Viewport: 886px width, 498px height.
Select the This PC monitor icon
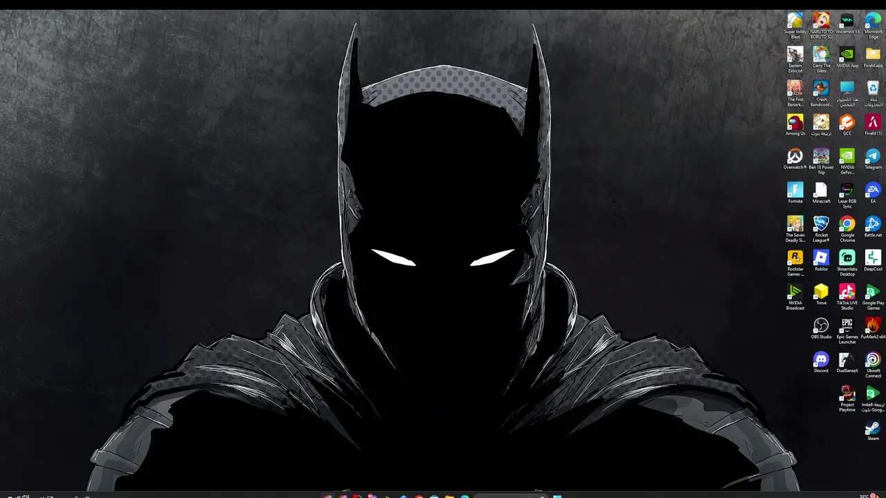click(847, 89)
